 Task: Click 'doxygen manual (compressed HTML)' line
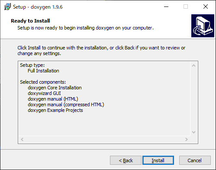click(66, 105)
